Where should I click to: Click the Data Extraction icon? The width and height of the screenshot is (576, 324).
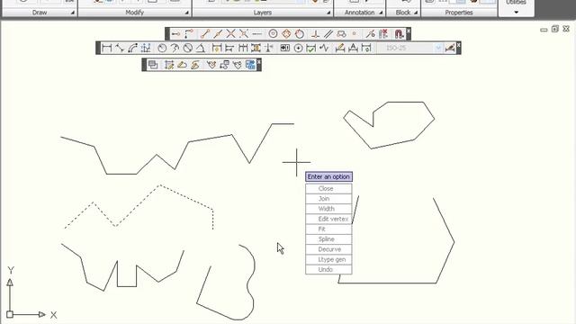[x=250, y=65]
